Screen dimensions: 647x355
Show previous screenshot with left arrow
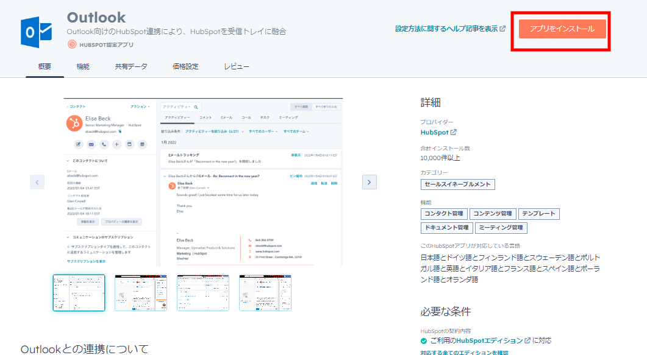click(37, 182)
